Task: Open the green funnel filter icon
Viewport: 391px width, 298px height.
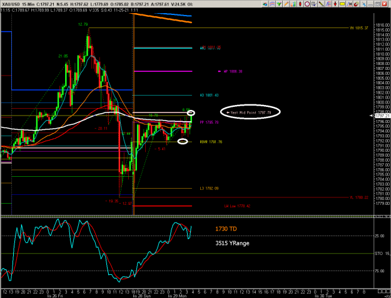Action: pyautogui.click(x=279, y=4)
